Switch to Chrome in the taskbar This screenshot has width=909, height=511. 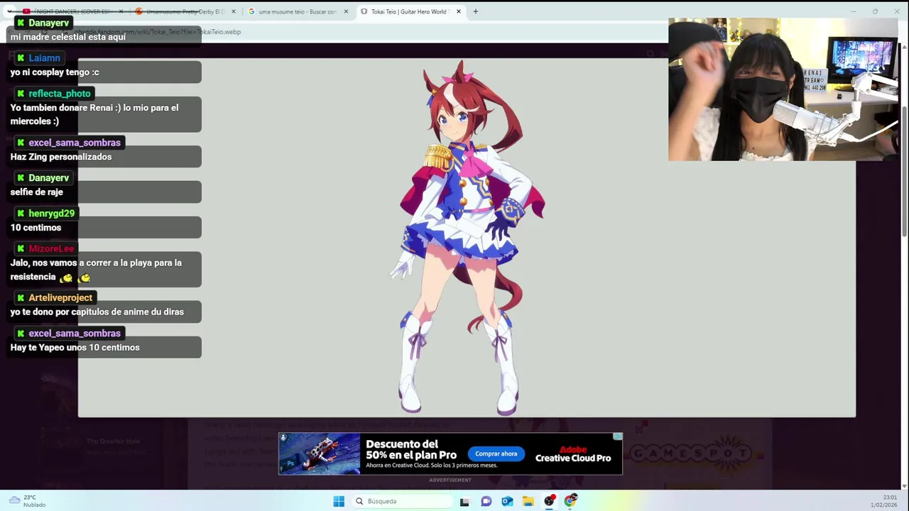tap(571, 501)
